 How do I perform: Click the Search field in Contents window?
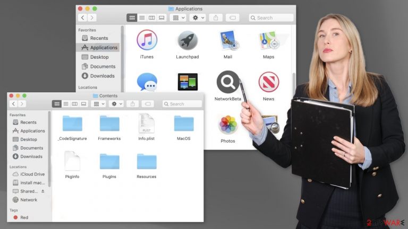point(182,104)
